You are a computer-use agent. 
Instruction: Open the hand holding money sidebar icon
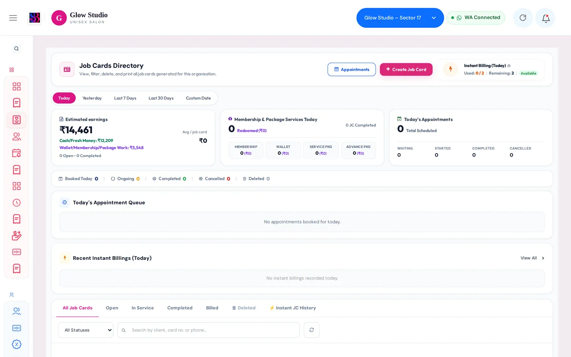click(x=17, y=236)
